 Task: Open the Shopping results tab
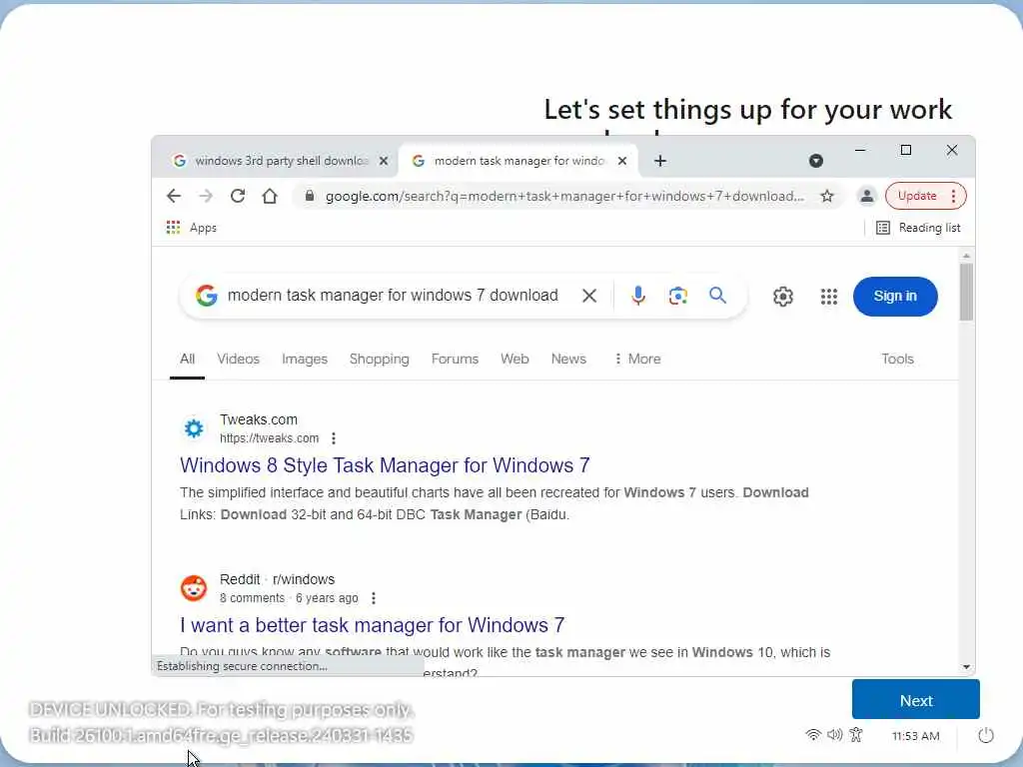[379, 359]
